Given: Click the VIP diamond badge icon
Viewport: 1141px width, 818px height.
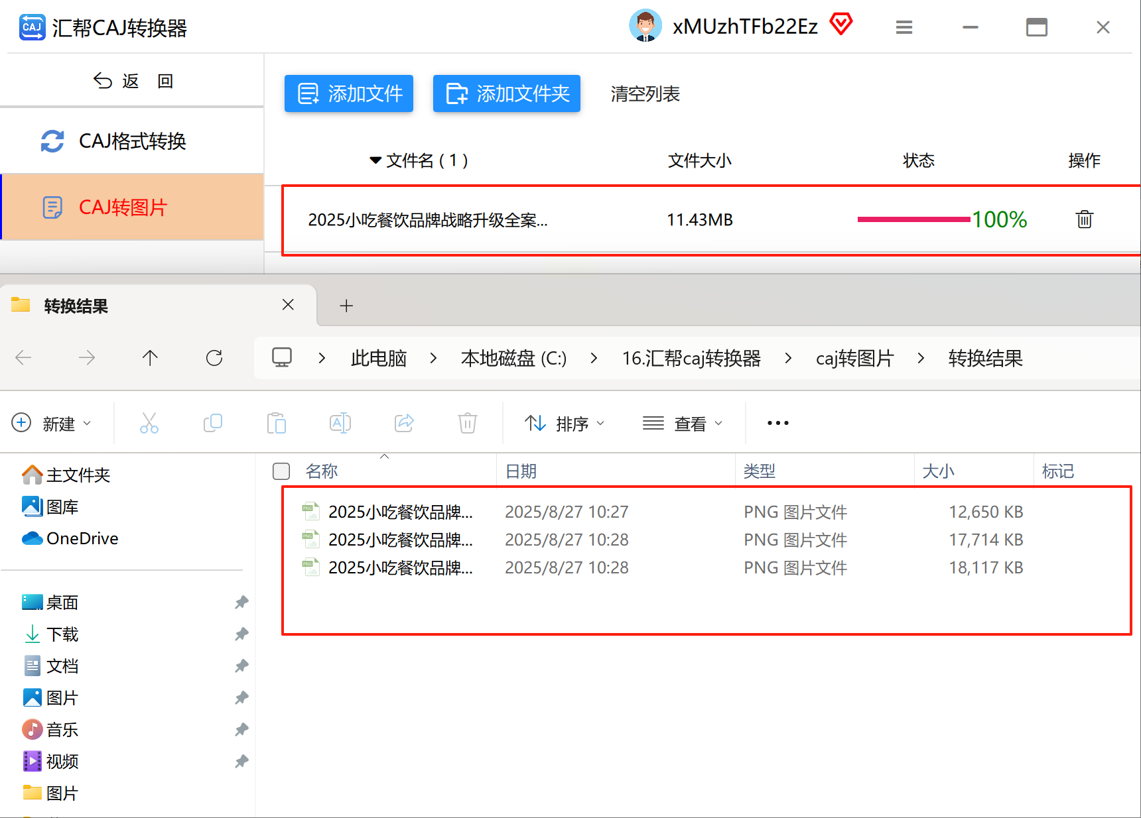Looking at the screenshot, I should 841,24.
